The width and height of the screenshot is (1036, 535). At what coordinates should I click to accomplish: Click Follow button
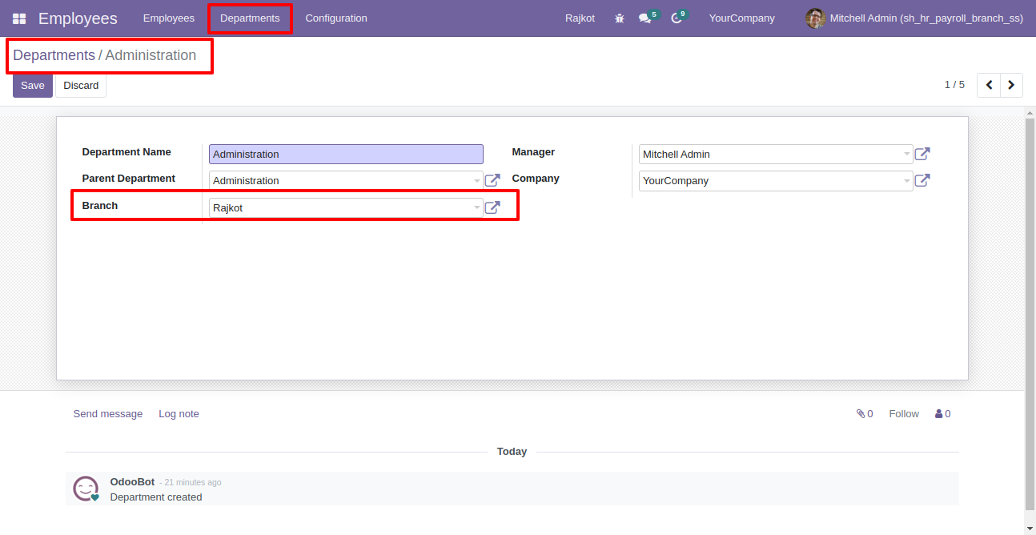[904, 414]
